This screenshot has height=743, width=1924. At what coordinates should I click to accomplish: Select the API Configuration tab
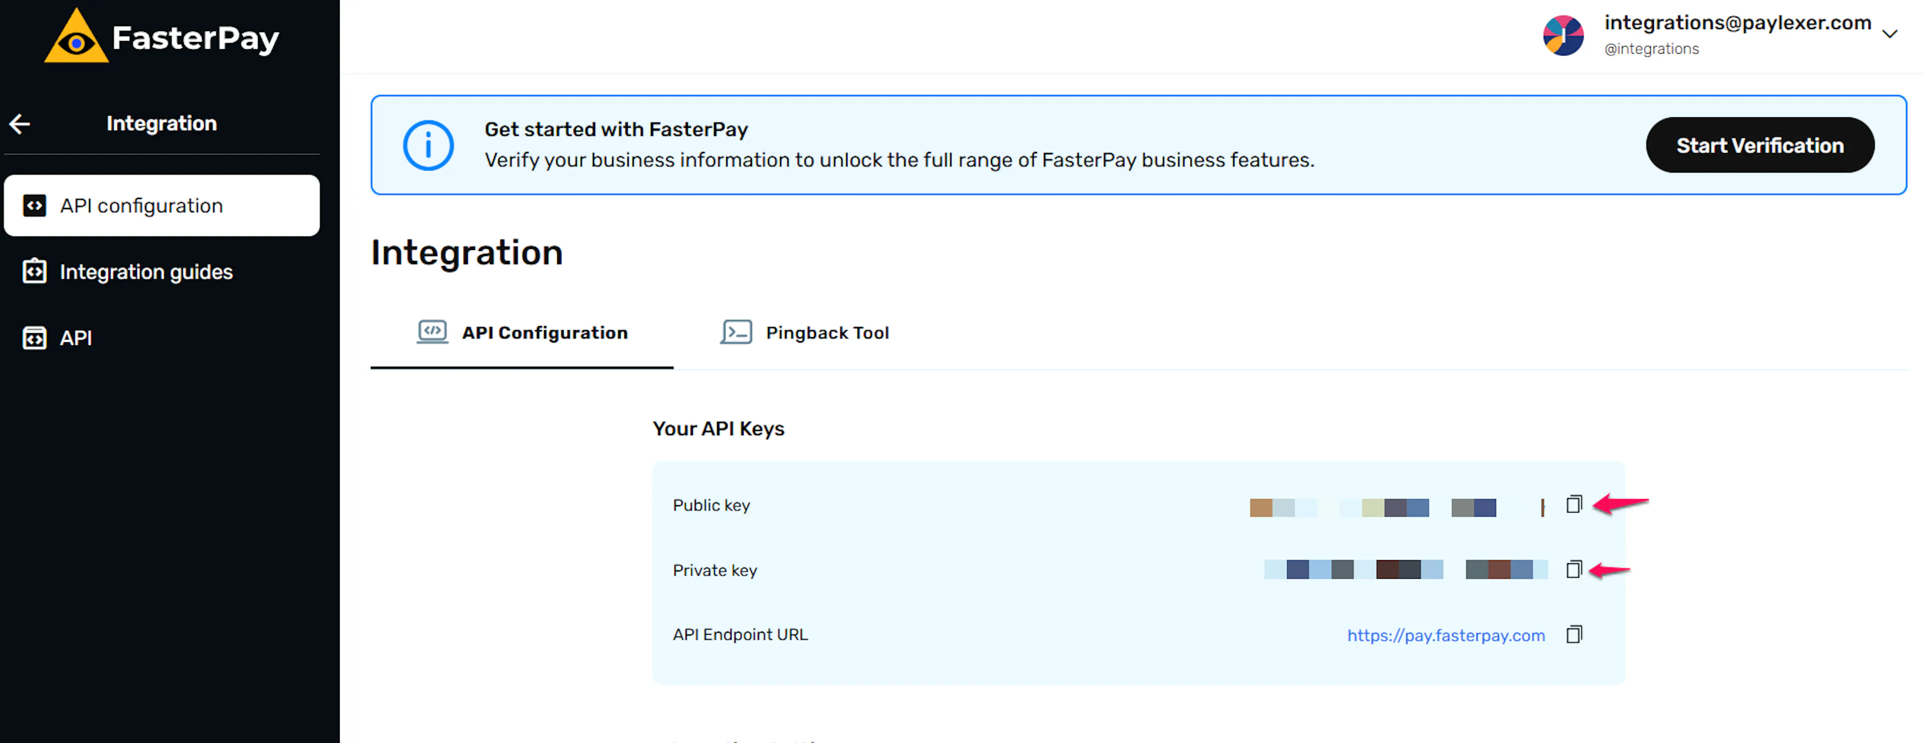[522, 333]
